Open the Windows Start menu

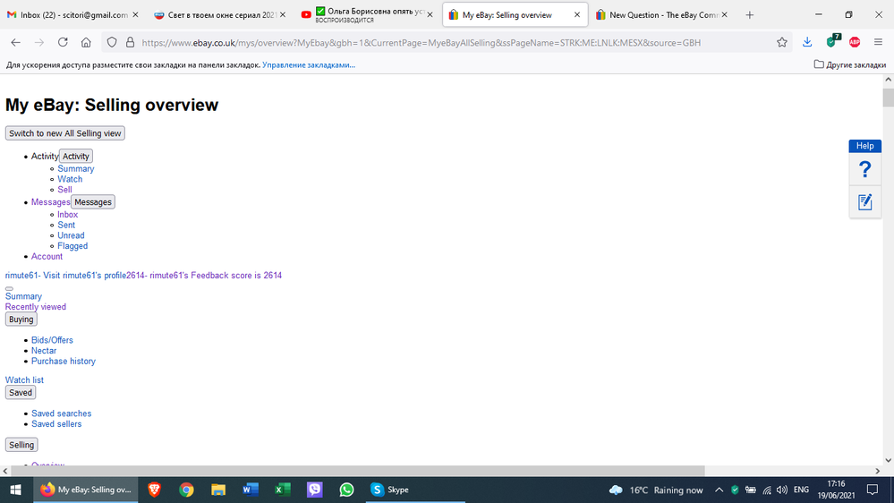click(x=15, y=490)
